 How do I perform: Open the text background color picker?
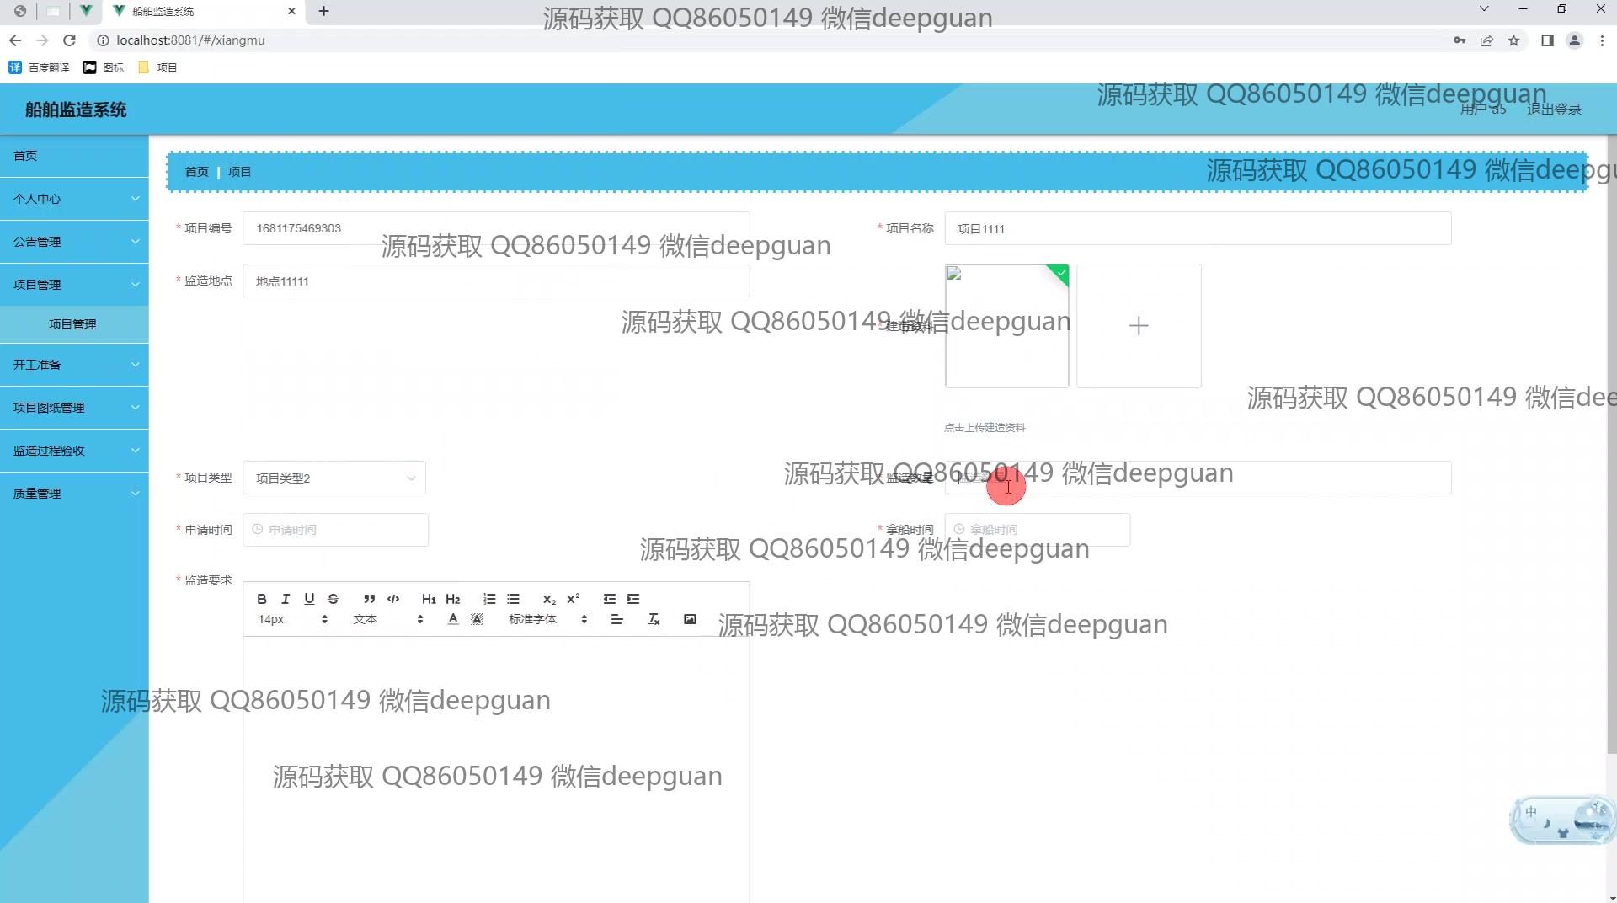(x=477, y=619)
